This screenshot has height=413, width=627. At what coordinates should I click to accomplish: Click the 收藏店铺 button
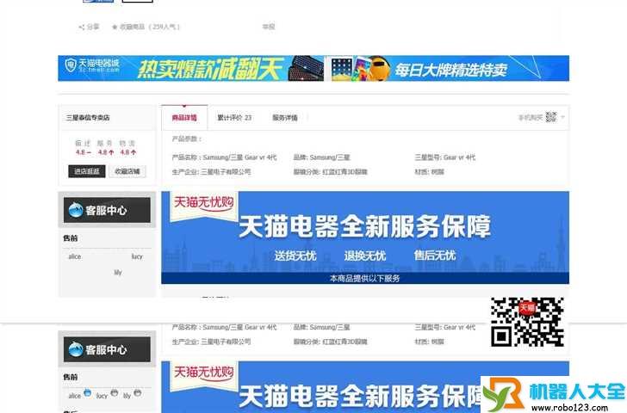pyautogui.click(x=127, y=171)
